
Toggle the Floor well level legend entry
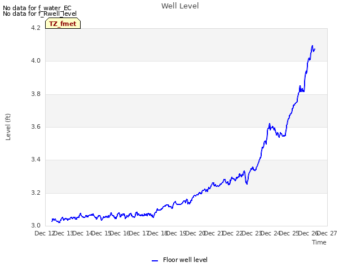pyautogui.click(x=179, y=260)
